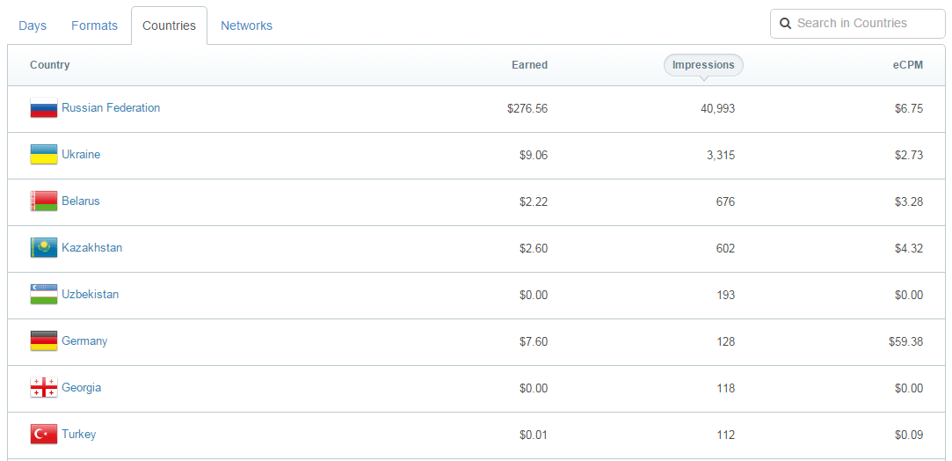952x461 pixels.
Task: Open the Russian Federation link
Action: pos(111,108)
